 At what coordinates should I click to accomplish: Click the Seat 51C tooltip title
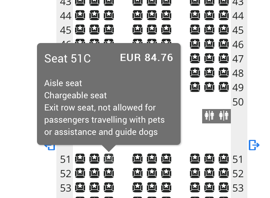click(x=67, y=58)
